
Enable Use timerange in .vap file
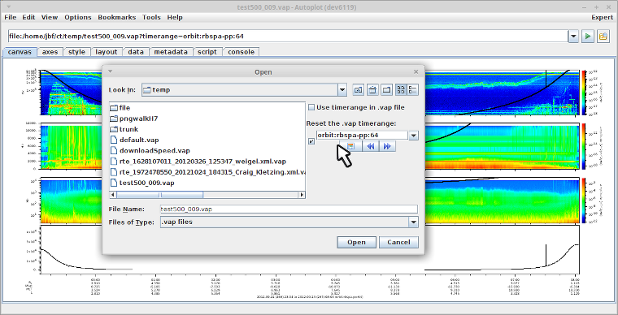(x=311, y=107)
